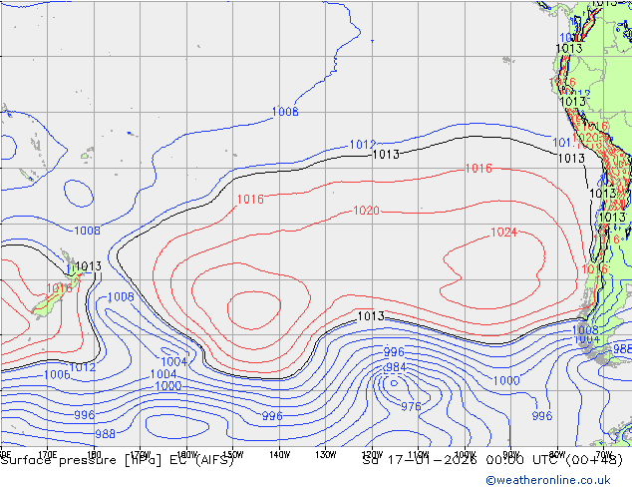Click the blue 1000 label below the 1004 labels
Viewport: 632px width, 489px height.
pos(168,386)
